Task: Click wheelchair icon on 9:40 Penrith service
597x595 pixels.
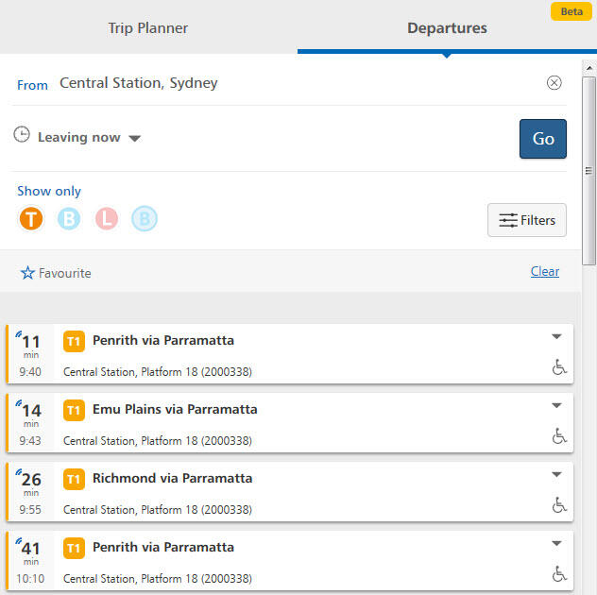Action: (x=559, y=367)
